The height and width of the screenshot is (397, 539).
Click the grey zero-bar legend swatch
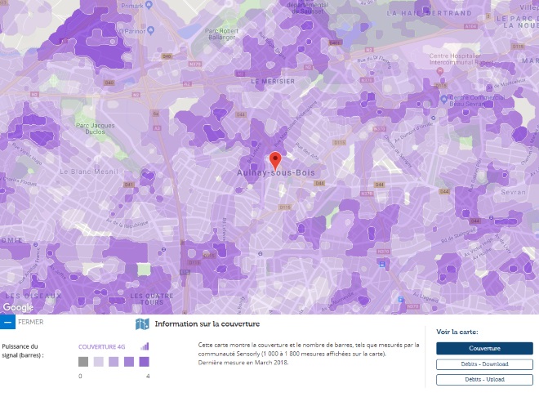(83, 362)
